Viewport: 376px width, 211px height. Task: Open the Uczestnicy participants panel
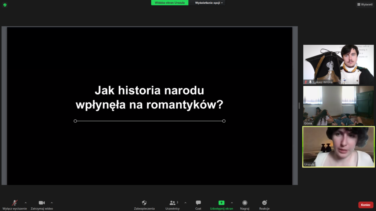172,203
